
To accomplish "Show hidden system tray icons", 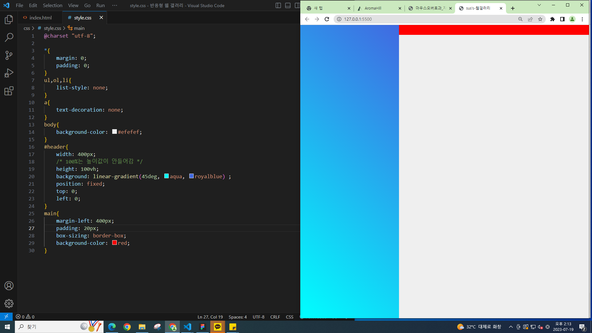I will coord(511,327).
